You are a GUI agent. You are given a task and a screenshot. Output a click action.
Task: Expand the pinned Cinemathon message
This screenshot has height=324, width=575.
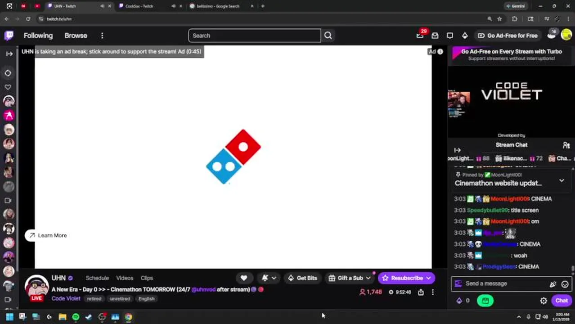pyautogui.click(x=562, y=180)
